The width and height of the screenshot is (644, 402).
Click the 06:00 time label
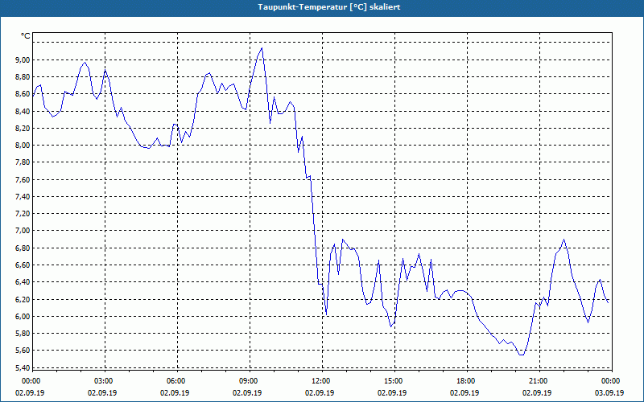(x=177, y=381)
